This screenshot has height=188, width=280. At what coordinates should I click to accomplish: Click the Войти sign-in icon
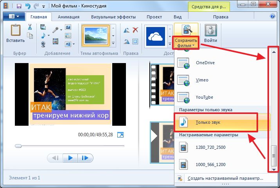[x=211, y=30]
